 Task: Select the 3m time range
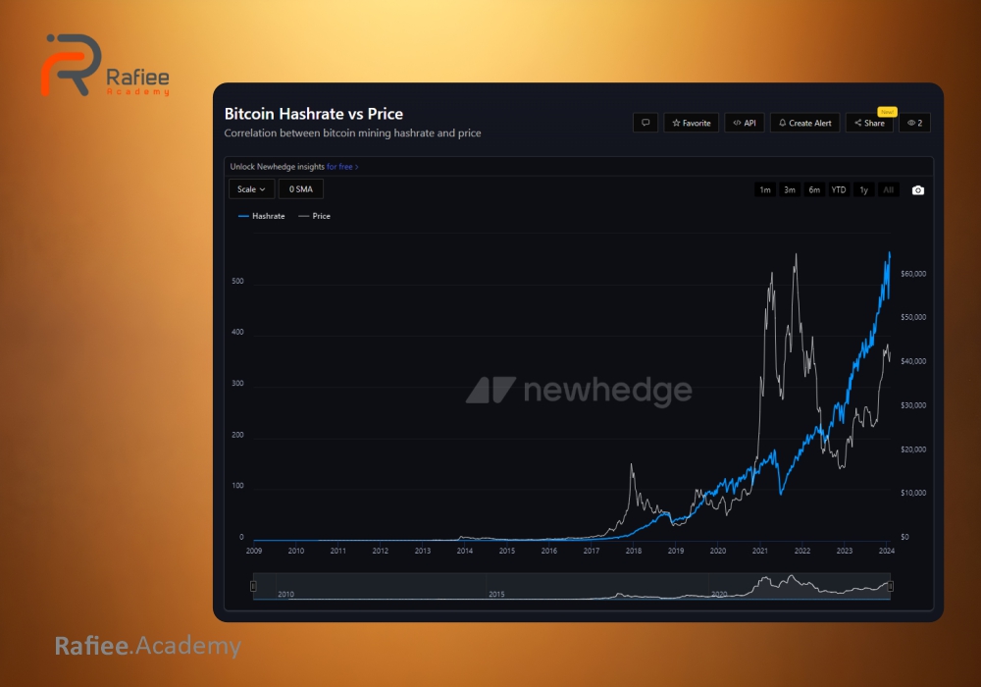point(790,189)
